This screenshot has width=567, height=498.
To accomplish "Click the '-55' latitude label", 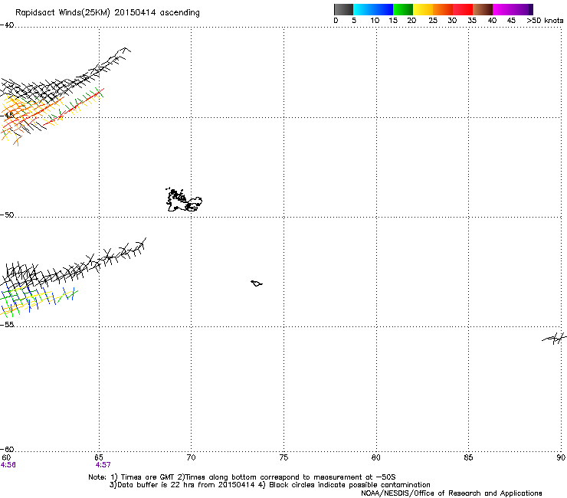I will click(7, 324).
